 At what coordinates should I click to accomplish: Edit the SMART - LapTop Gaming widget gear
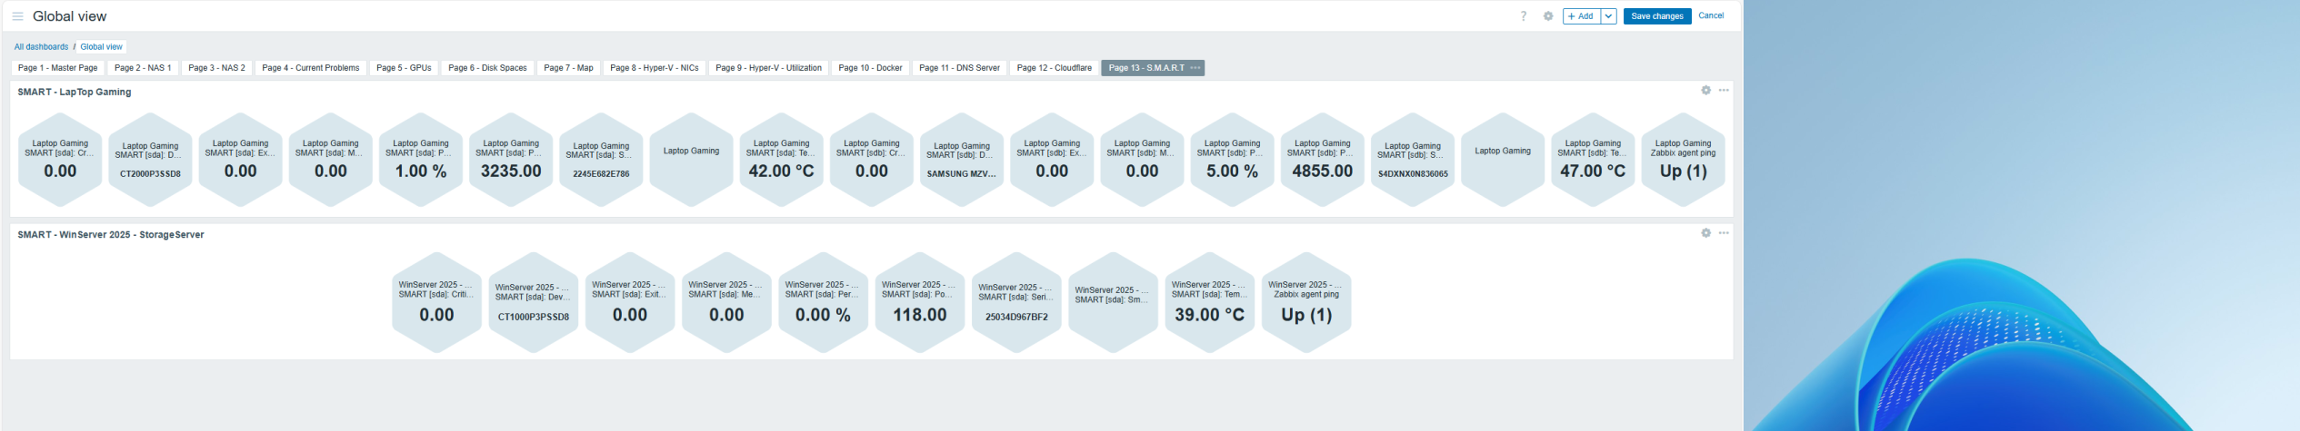coord(1705,91)
